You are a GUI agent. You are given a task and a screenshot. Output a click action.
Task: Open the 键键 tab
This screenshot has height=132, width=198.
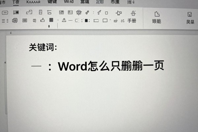(52, 2)
